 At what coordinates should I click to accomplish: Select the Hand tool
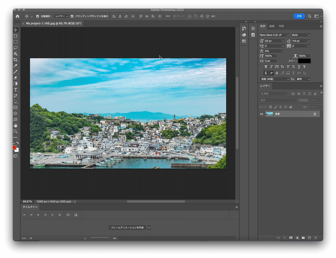(15, 125)
